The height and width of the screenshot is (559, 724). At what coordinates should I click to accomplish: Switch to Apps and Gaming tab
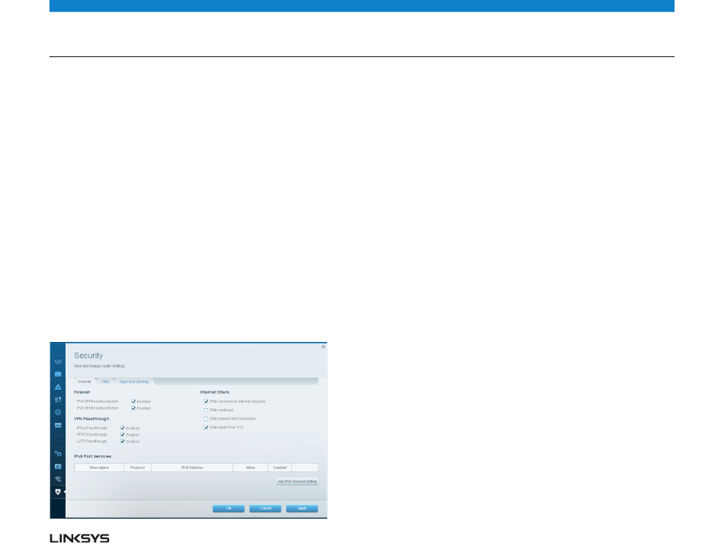134,381
